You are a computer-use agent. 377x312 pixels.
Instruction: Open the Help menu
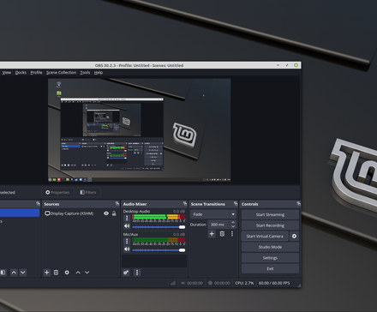pos(99,73)
